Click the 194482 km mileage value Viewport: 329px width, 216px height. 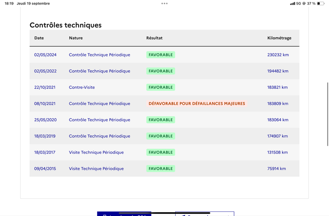click(278, 71)
